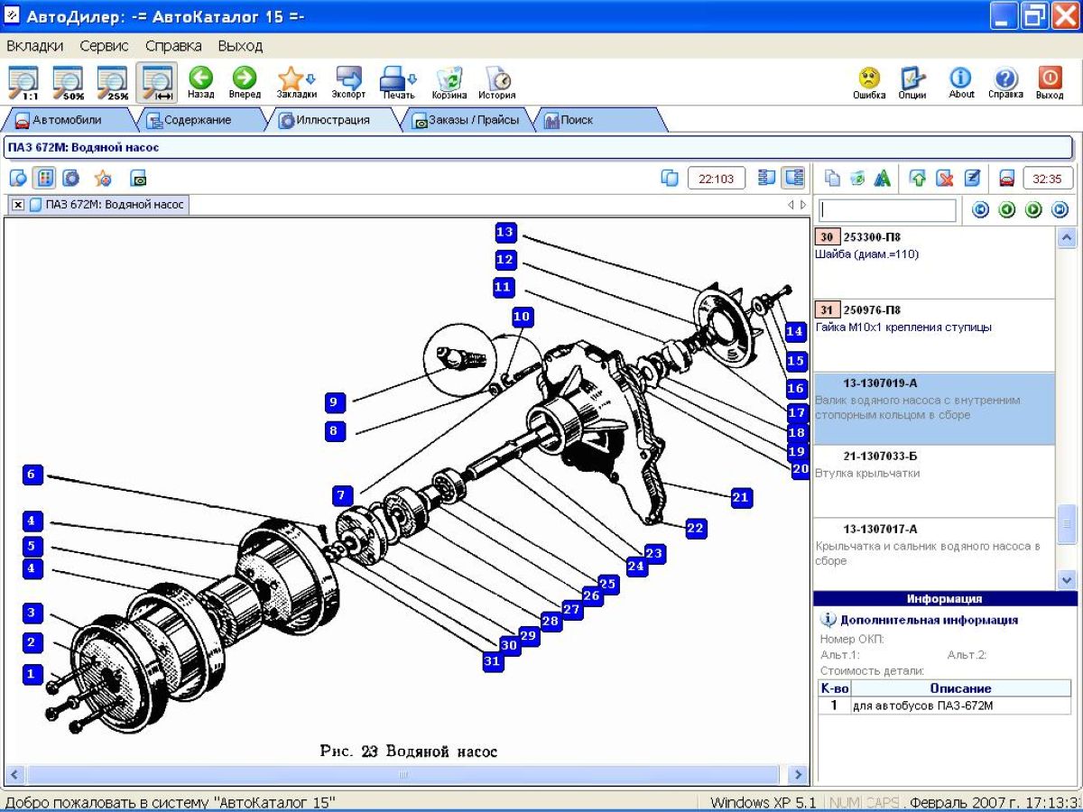The height and width of the screenshot is (812, 1083).
Task: Click the green refresh icon in parts toolbar
Action: coord(857,178)
